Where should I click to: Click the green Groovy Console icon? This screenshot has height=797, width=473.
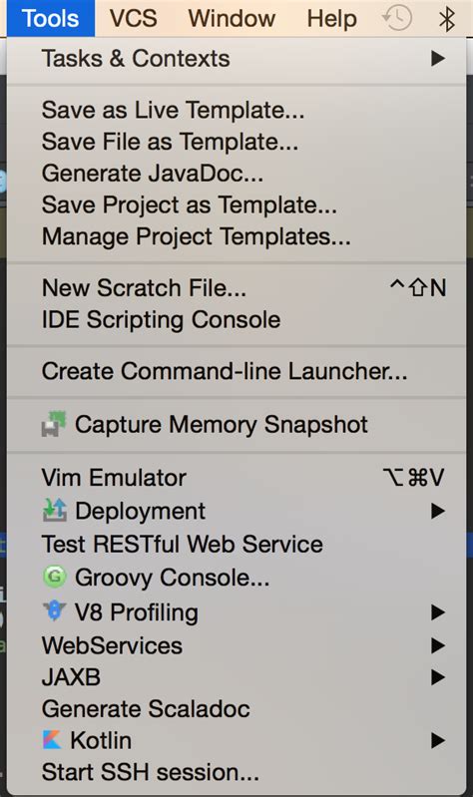click(x=55, y=577)
